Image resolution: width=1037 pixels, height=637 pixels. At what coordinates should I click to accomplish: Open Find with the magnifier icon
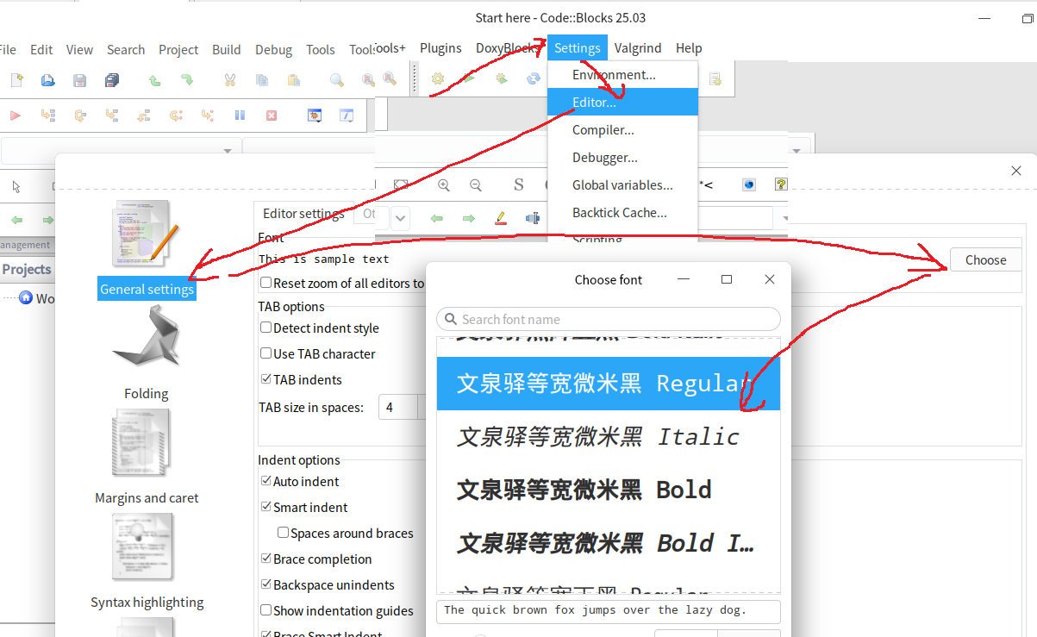point(336,80)
